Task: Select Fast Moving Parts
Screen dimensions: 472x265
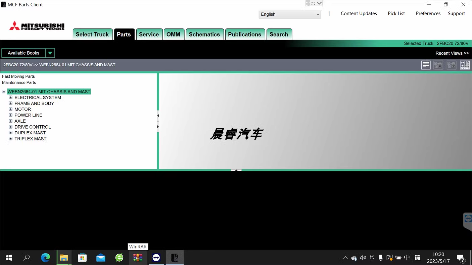Action: [x=18, y=76]
